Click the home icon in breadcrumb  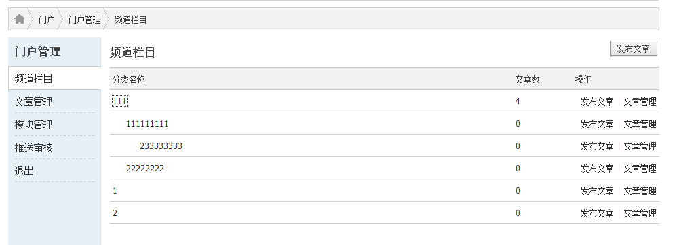[x=19, y=19]
